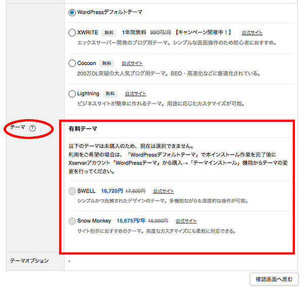Viewport: 304px width, 293px height.
Task: Click the disabled SWELL radio button
Action: (x=72, y=191)
